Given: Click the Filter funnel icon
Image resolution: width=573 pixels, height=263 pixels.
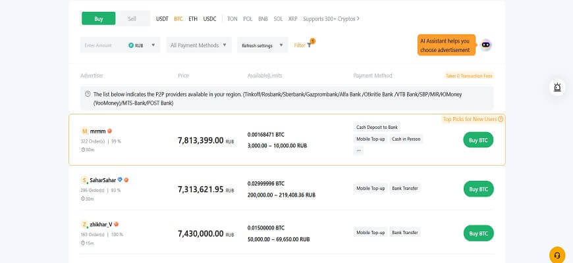Looking at the screenshot, I should click(x=310, y=45).
